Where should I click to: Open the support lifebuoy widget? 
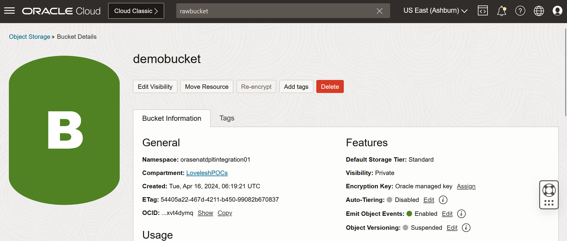tap(549, 195)
